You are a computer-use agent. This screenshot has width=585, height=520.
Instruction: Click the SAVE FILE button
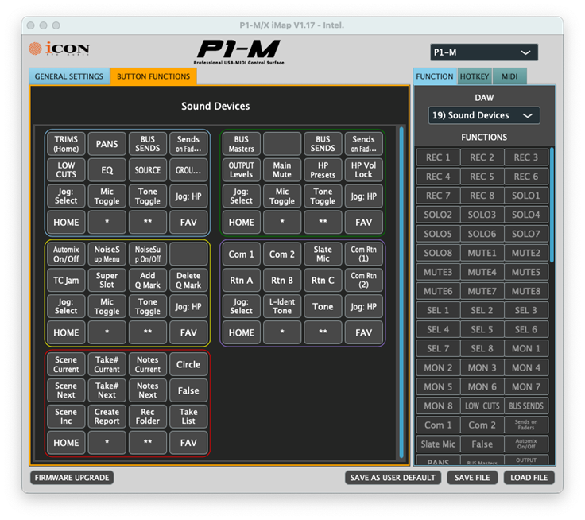[x=472, y=477]
